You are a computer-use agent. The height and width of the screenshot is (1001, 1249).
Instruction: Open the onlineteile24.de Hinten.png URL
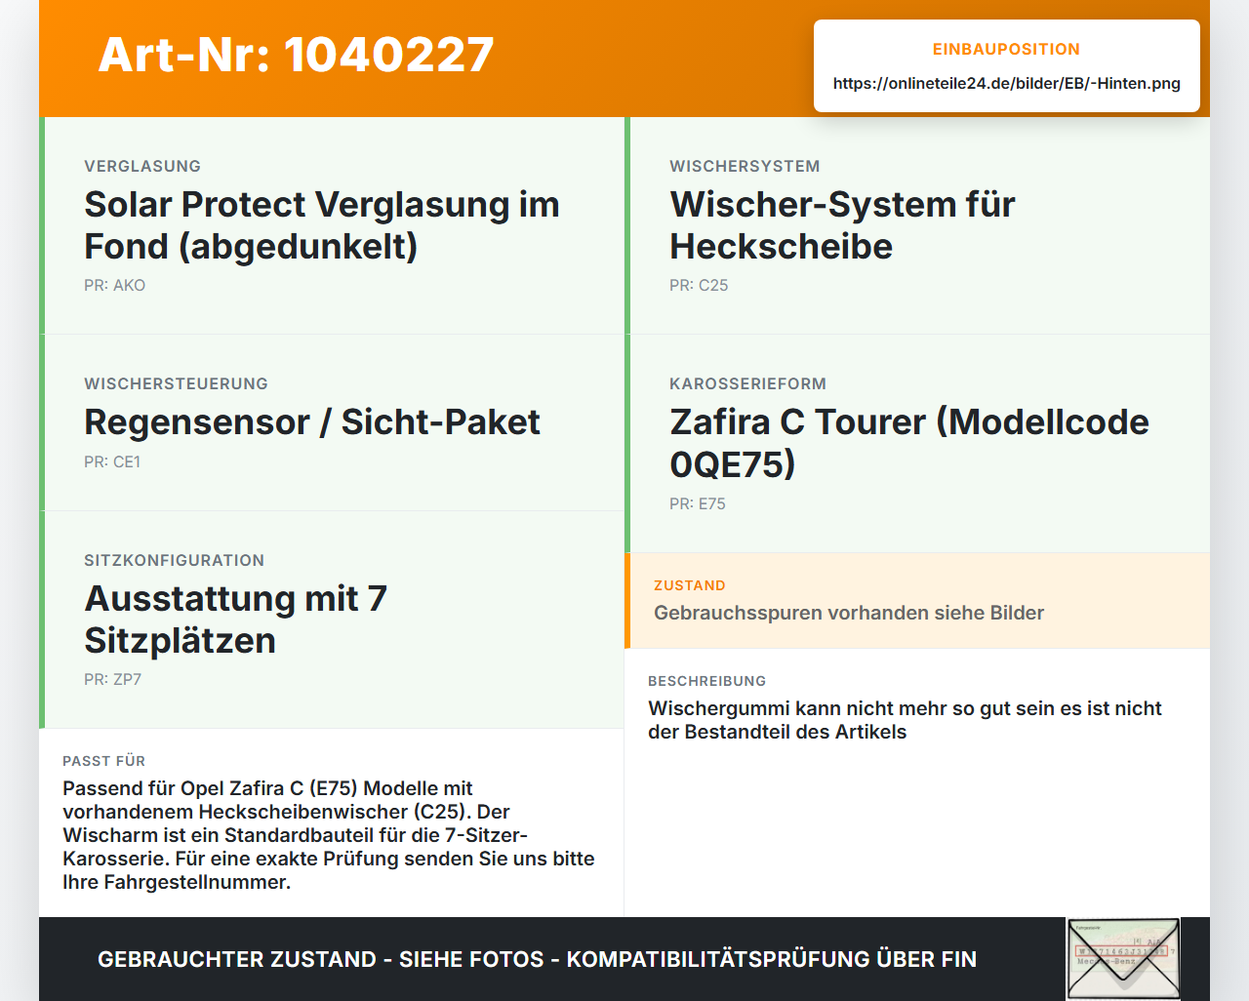point(1006,83)
